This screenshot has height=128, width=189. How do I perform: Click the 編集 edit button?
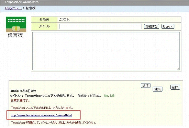(x=157, y=89)
